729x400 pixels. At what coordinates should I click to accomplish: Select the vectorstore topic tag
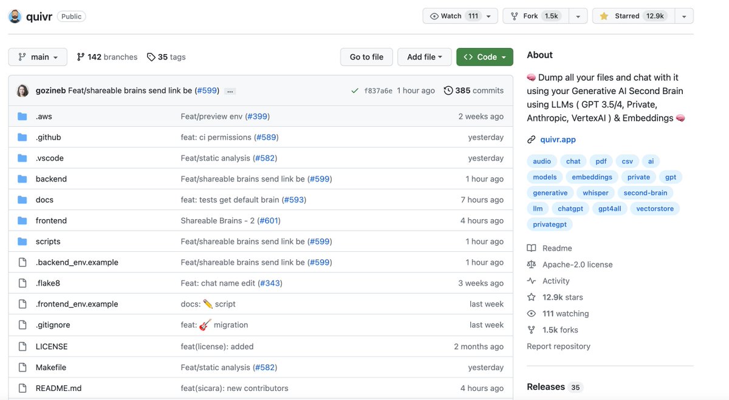click(655, 209)
